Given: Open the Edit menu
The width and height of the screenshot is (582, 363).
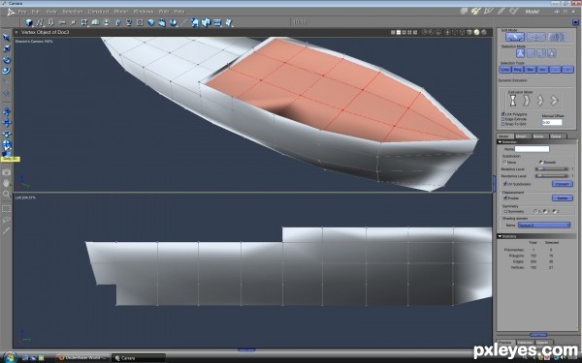Looking at the screenshot, I should [x=36, y=12].
